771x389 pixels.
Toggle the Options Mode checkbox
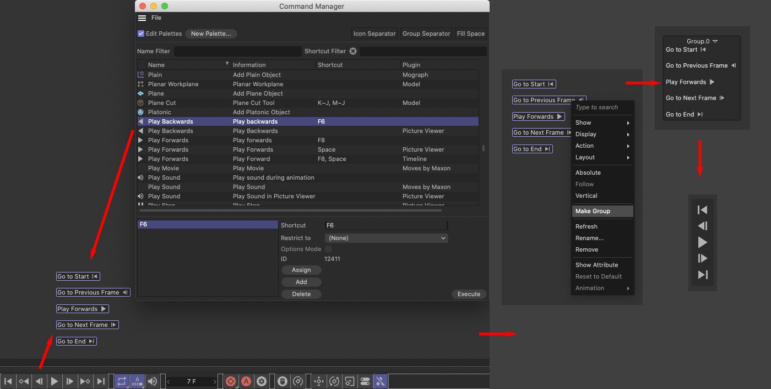(328, 249)
